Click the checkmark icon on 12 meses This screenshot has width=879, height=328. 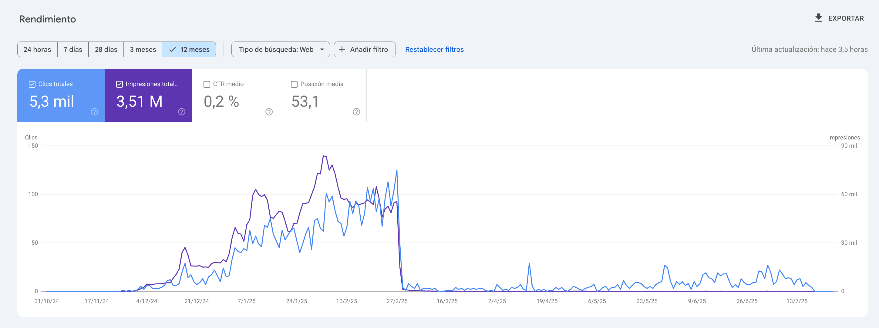click(172, 49)
